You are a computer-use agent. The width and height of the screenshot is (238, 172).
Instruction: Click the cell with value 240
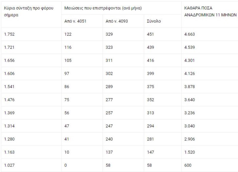[x=109, y=139]
